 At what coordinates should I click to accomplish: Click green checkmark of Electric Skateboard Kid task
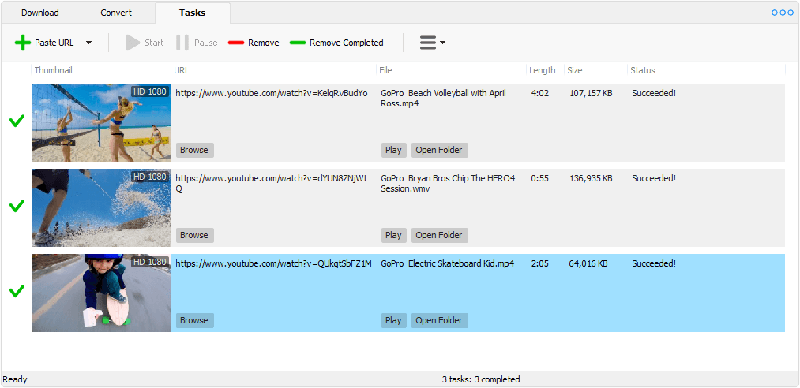point(17,291)
